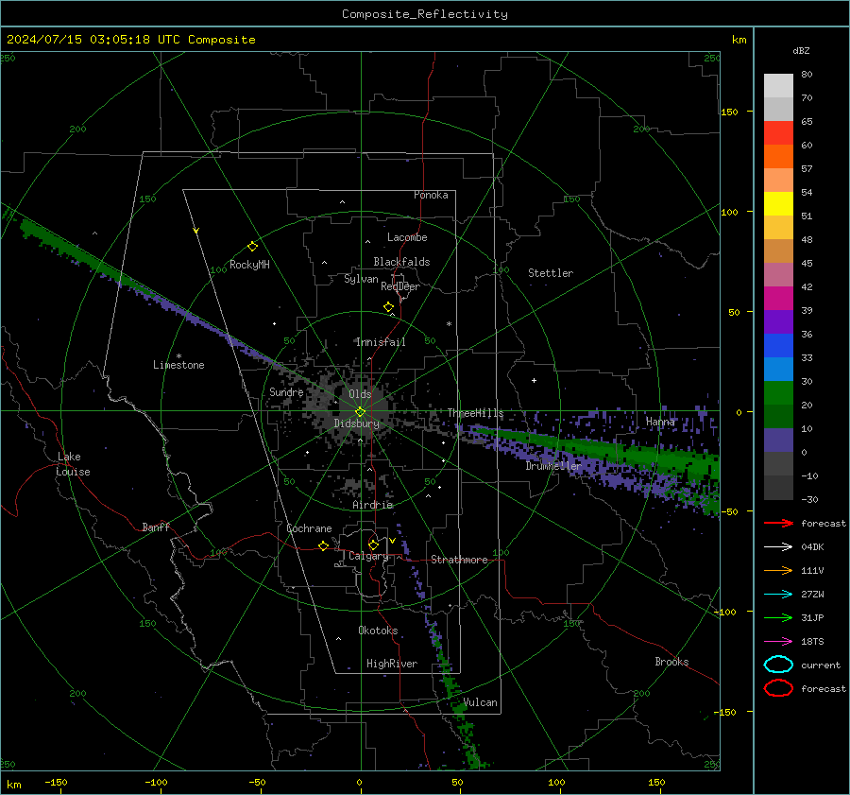Click the Sundre label

286,392
